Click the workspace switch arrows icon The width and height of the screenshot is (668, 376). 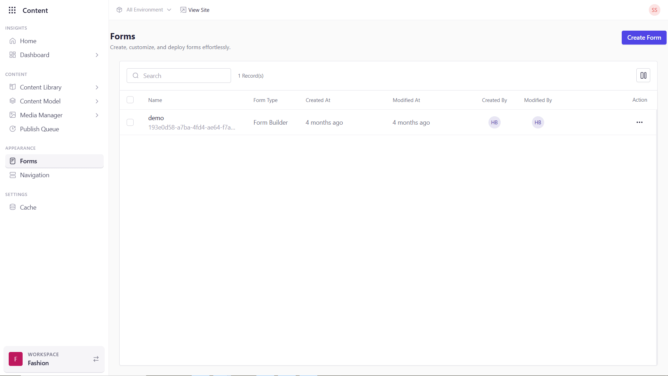pyautogui.click(x=96, y=359)
